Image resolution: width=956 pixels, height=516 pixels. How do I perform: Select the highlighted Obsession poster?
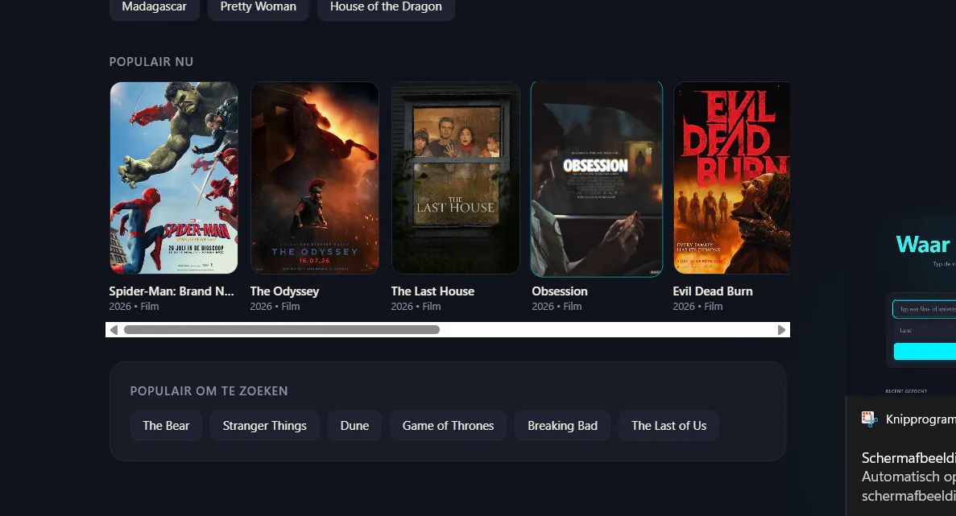click(596, 179)
